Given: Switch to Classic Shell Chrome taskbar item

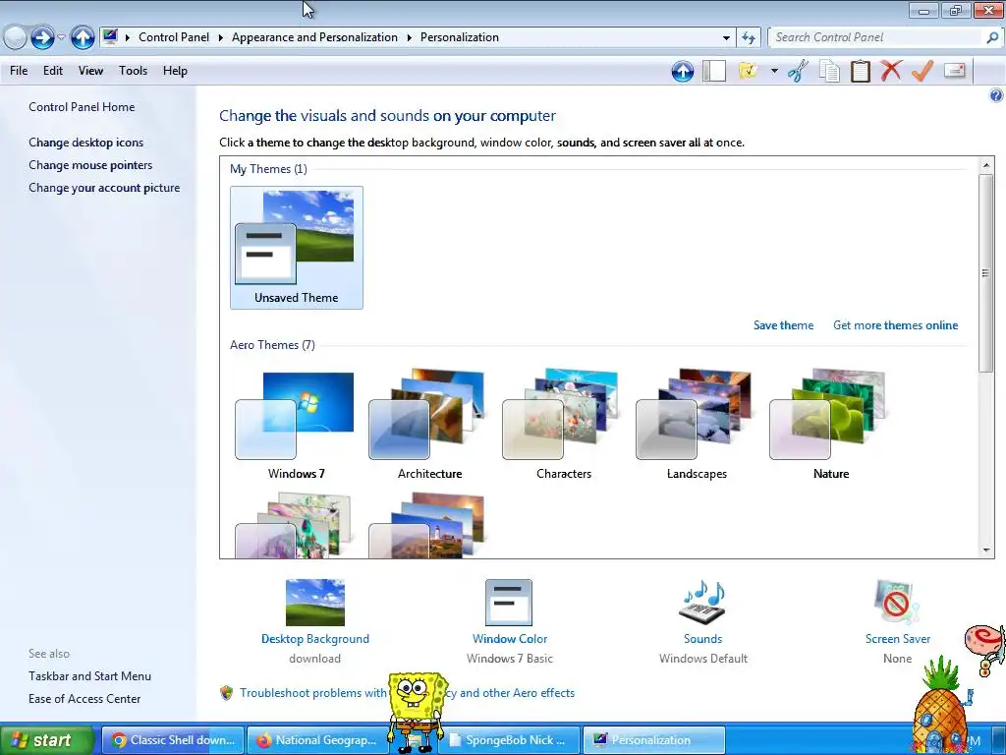Looking at the screenshot, I should click(x=173, y=739).
